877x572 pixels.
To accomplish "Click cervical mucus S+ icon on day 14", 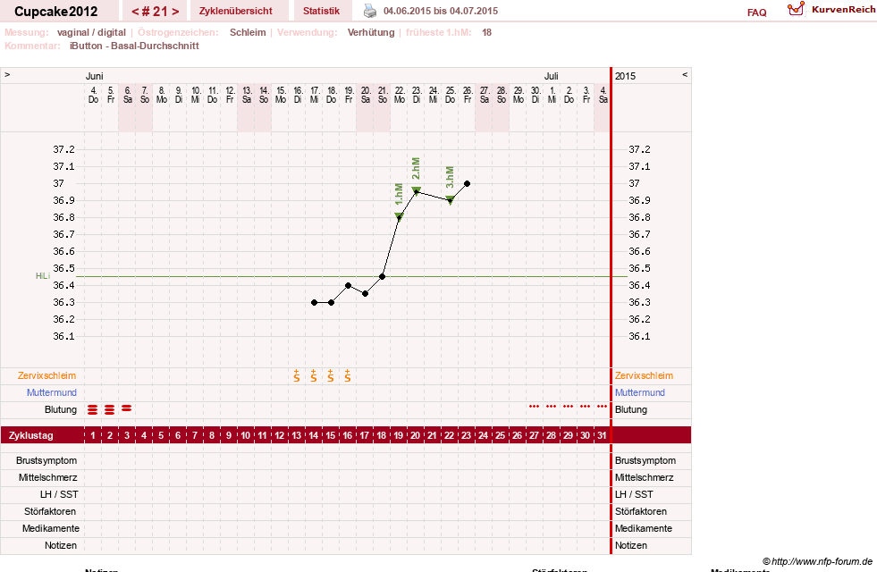I will point(314,375).
